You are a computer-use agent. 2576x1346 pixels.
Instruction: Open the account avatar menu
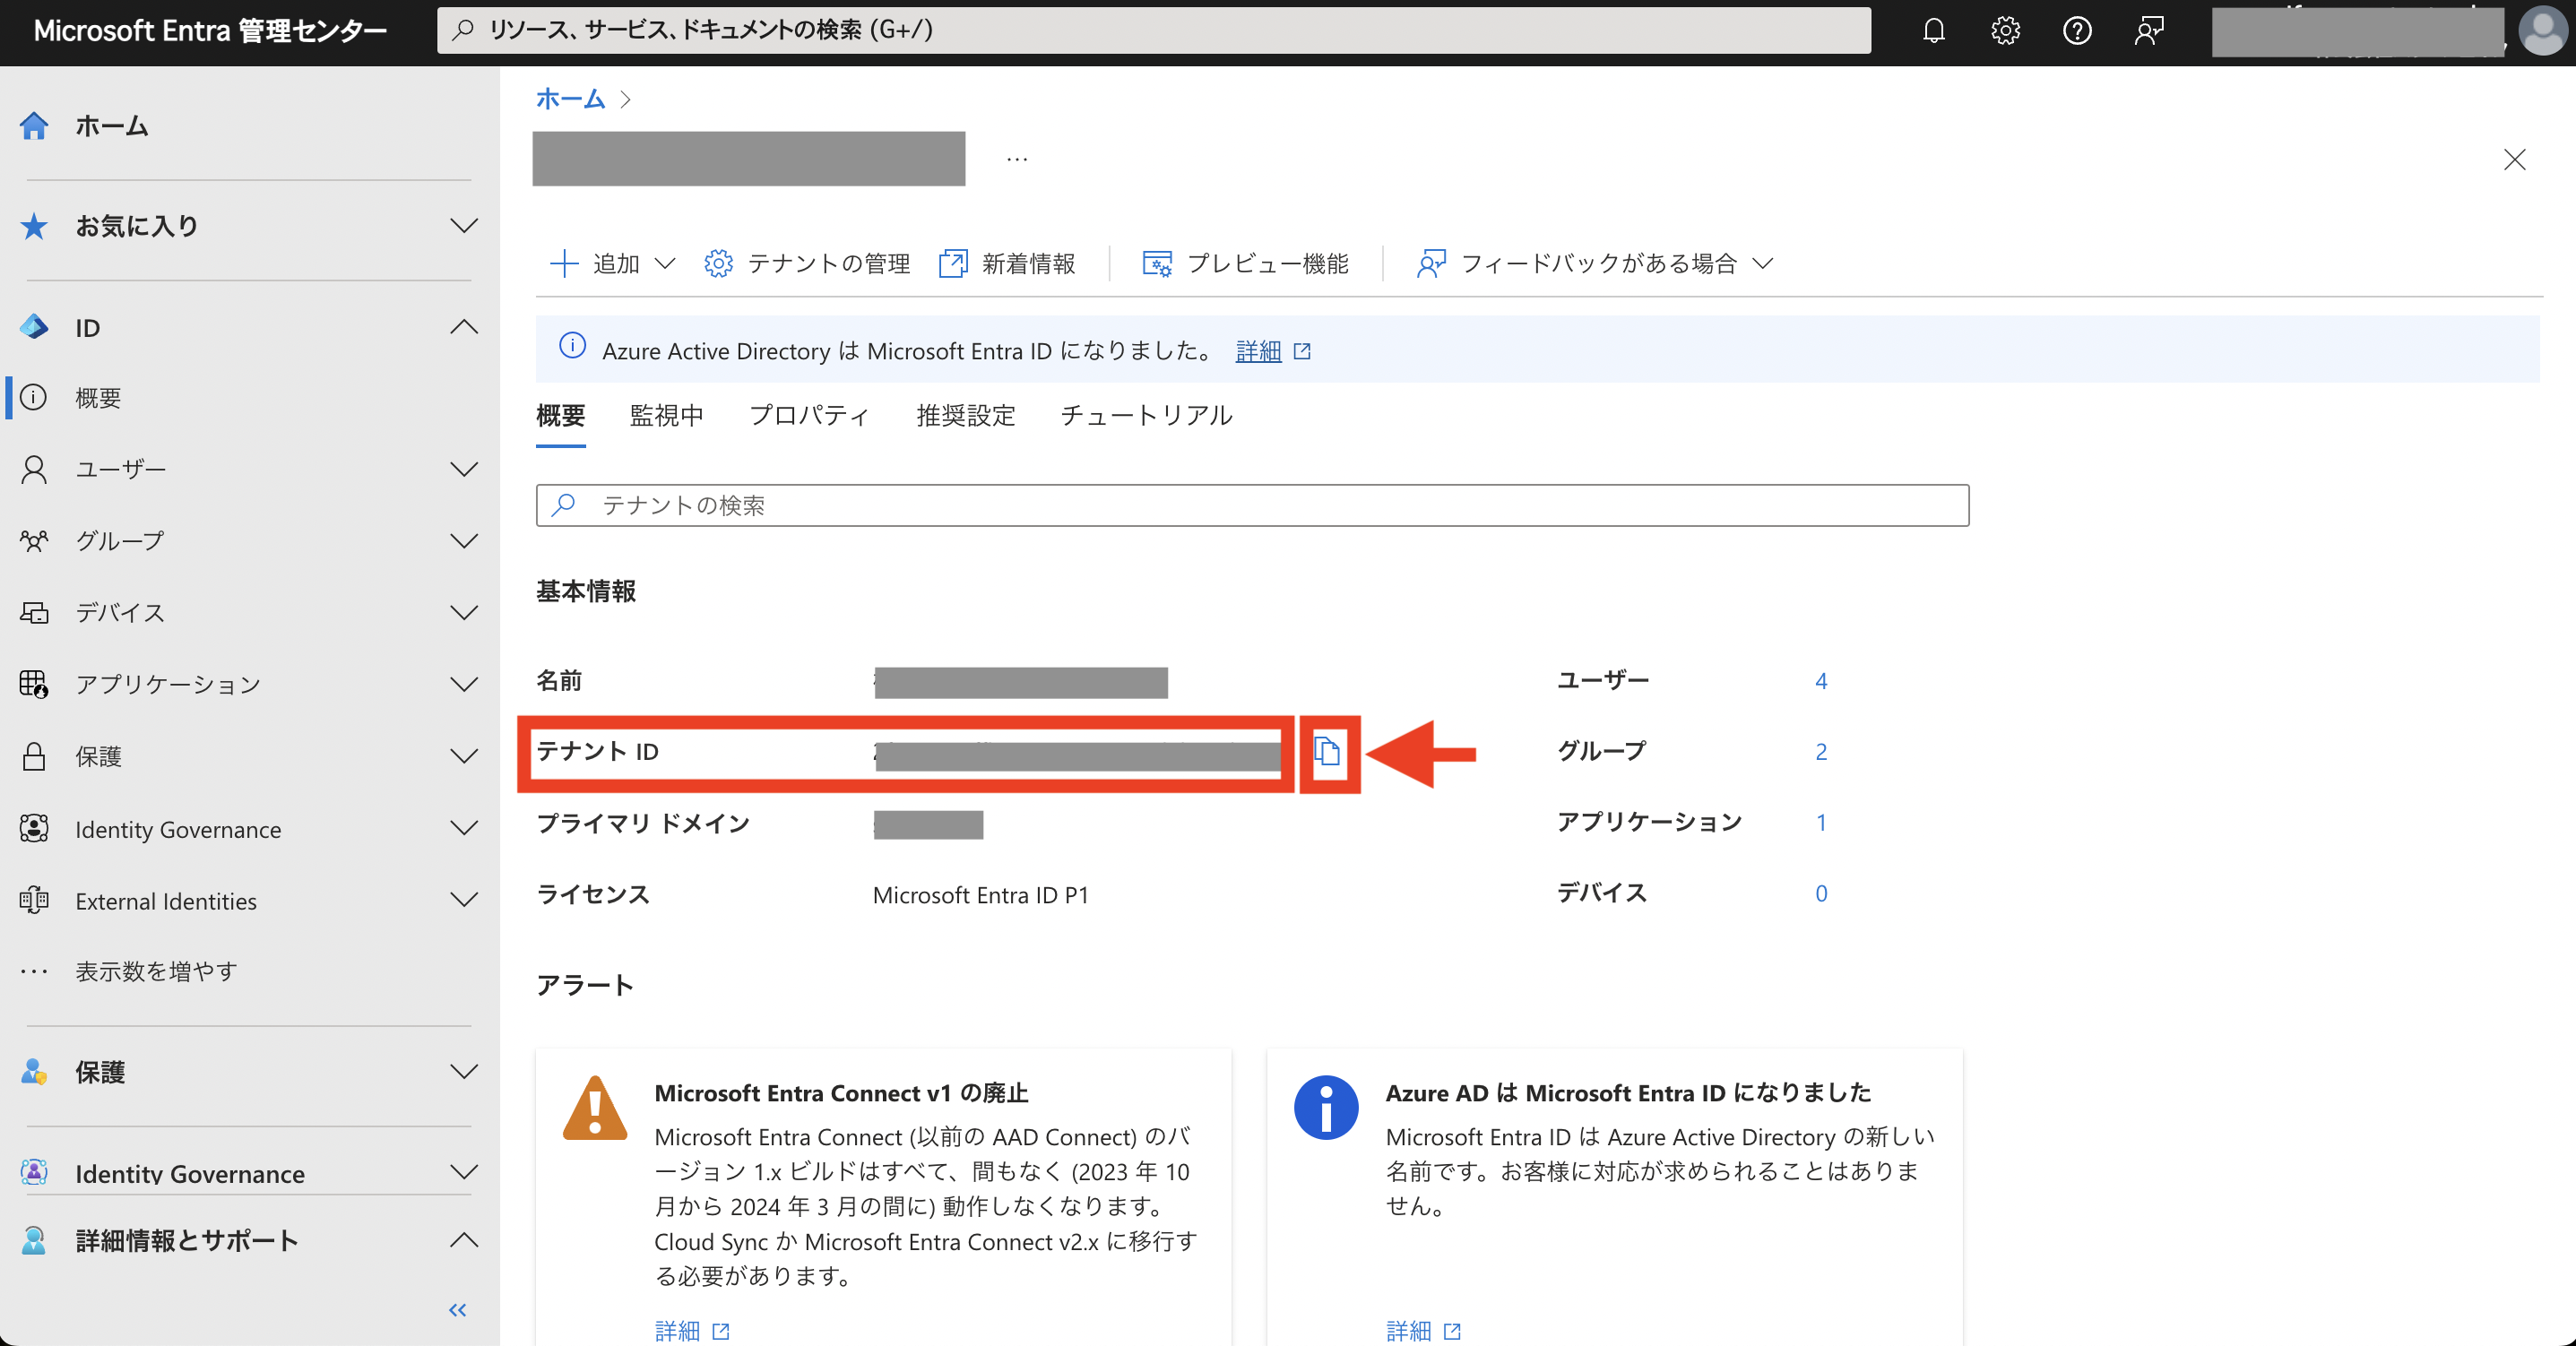[2543, 31]
